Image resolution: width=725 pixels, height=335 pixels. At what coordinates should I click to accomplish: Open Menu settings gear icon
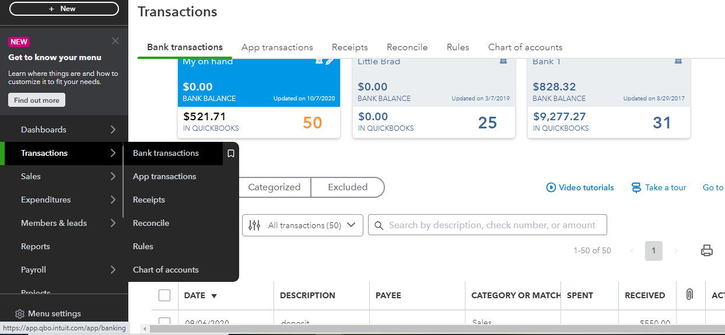[20, 314]
